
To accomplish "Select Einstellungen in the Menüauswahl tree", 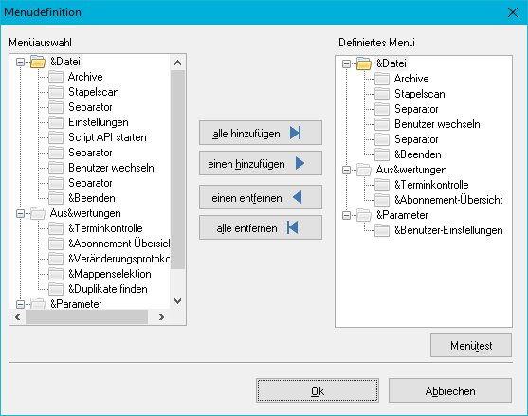I will click(x=99, y=122).
